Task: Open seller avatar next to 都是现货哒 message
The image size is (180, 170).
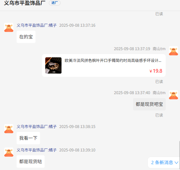Action: [x=9, y=152]
